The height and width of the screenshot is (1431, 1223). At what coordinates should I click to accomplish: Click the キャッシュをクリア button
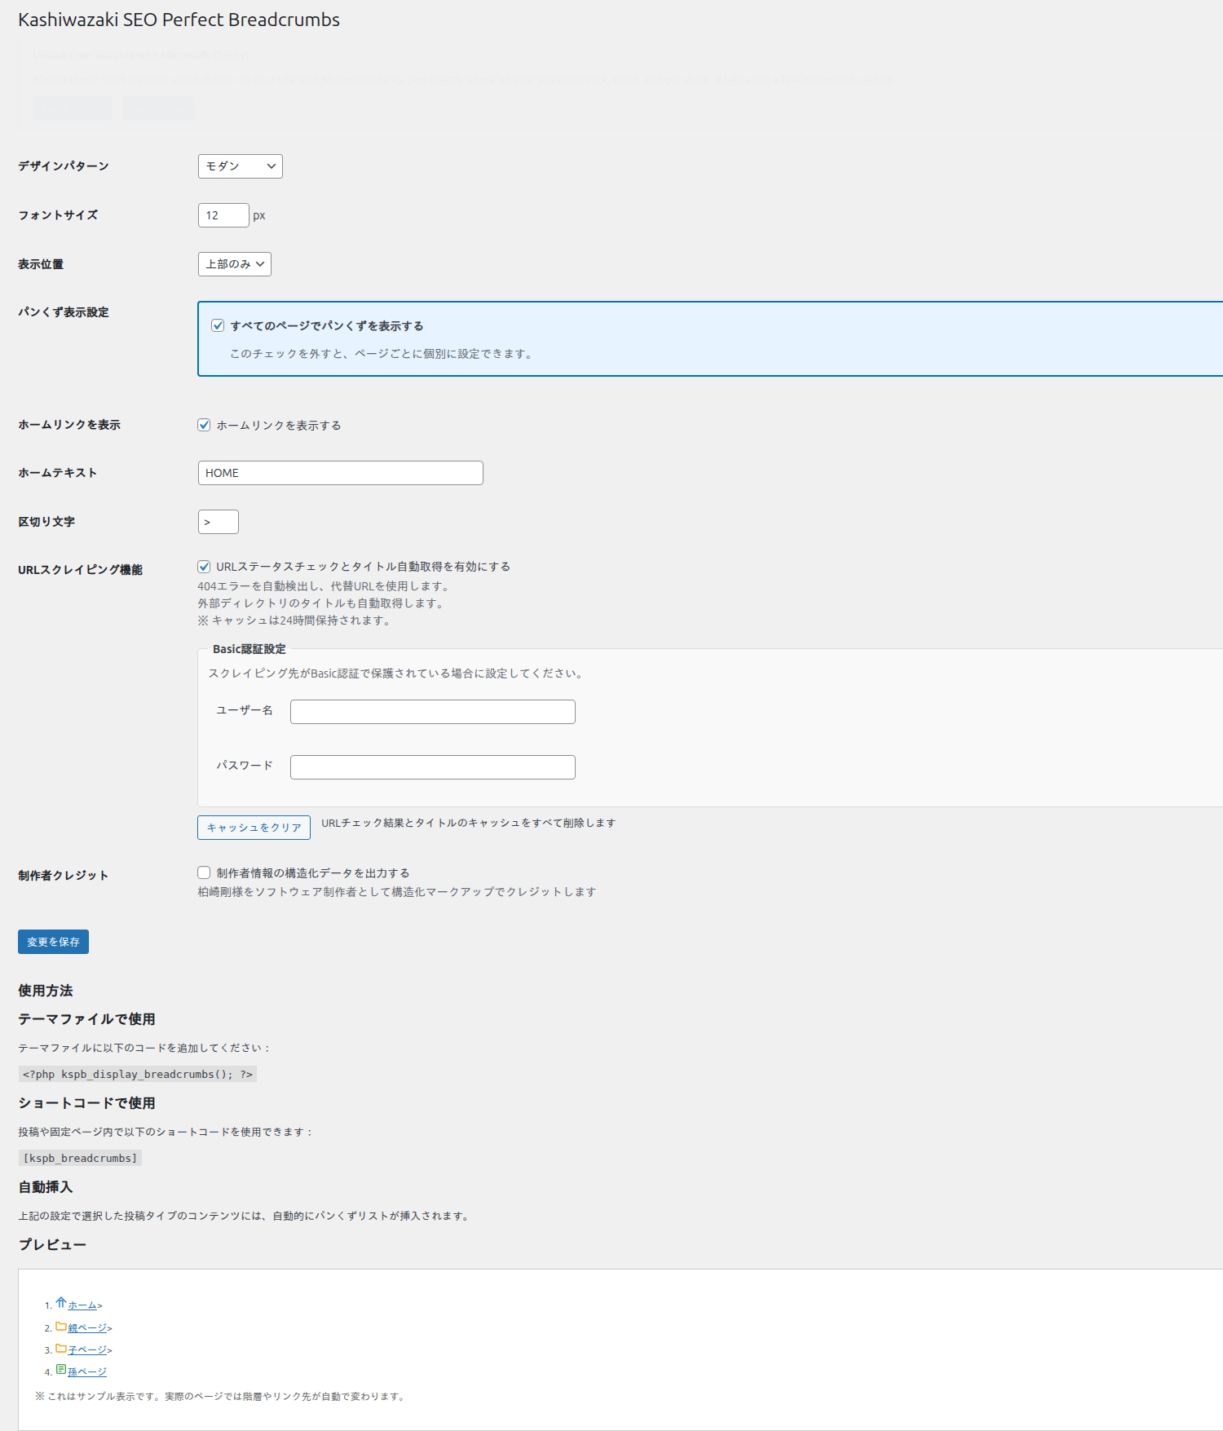(x=254, y=828)
